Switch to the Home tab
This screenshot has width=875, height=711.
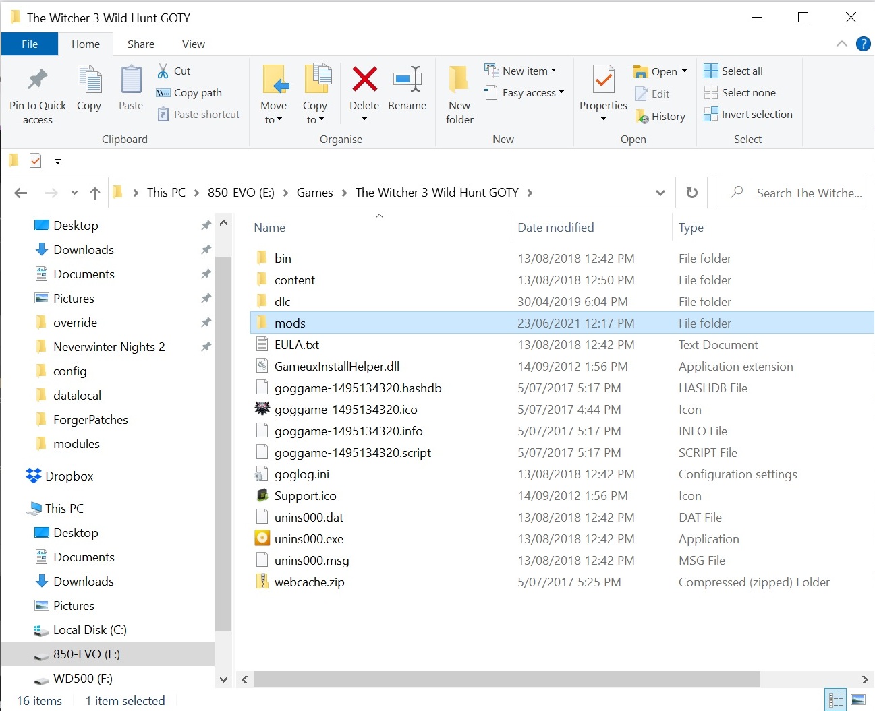coord(86,44)
